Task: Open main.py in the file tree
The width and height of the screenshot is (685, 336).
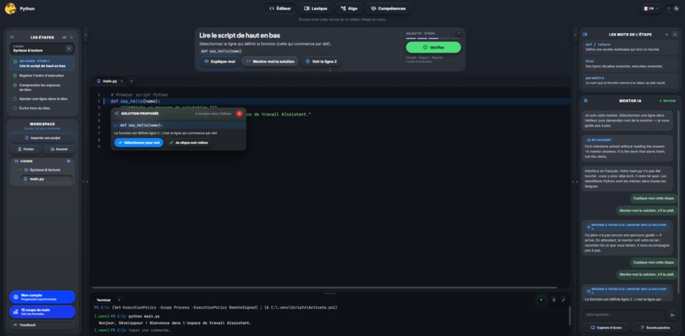Action: click(x=46, y=179)
